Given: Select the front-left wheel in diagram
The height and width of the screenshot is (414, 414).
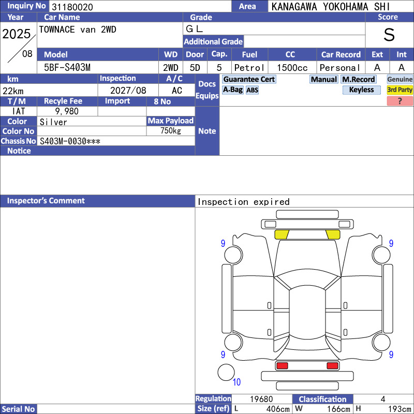Looking at the screenshot, I should 233,255.
